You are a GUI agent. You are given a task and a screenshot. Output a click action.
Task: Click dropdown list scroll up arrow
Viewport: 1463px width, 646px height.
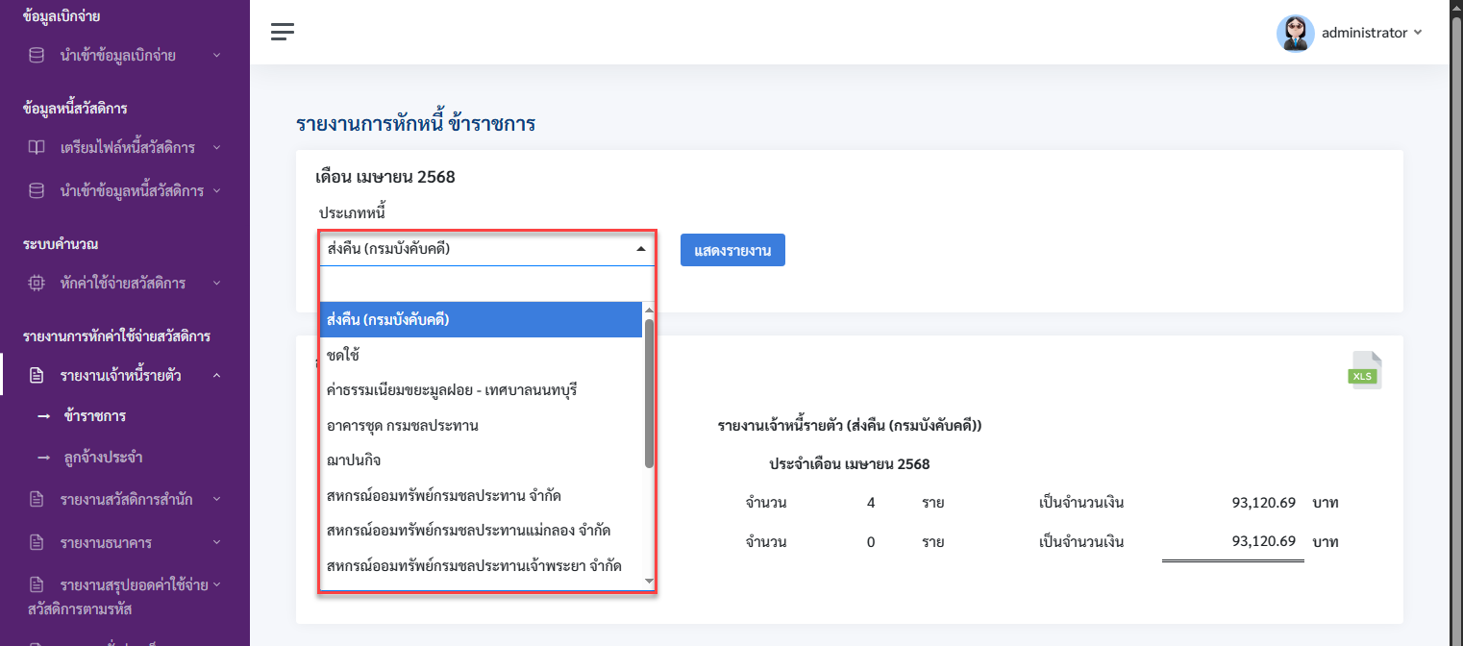[649, 310]
